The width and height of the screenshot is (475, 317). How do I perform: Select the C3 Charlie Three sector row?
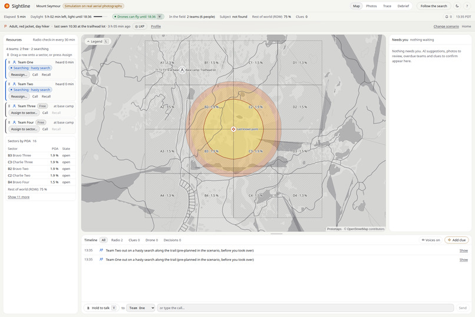tap(40, 162)
